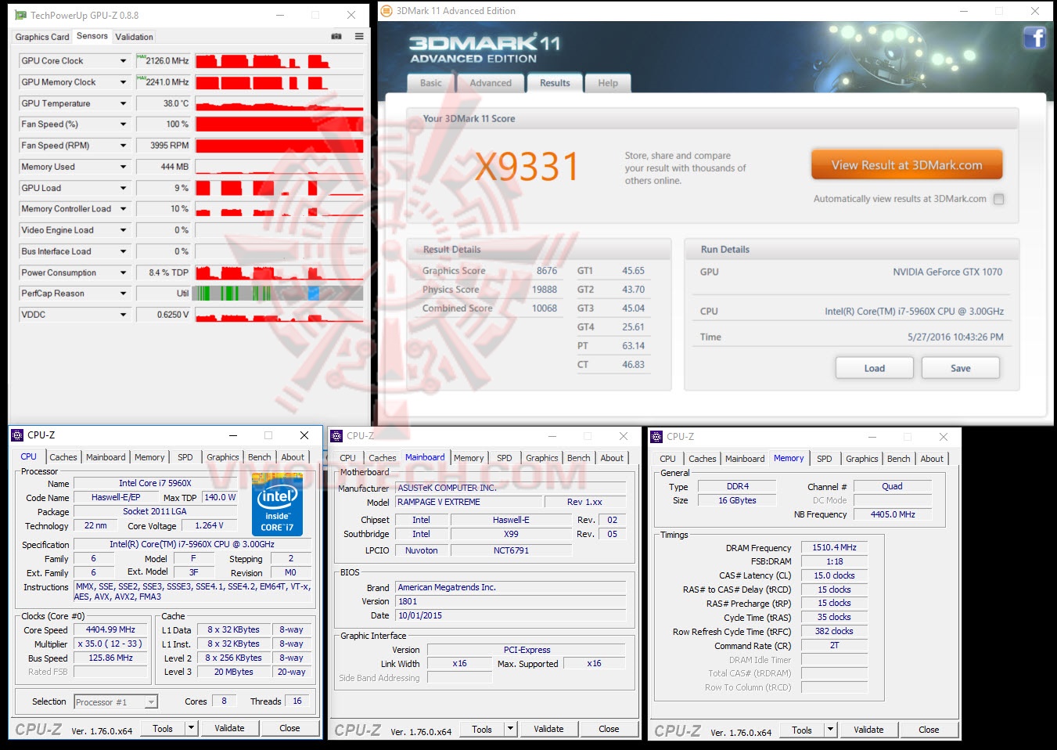The image size is (1057, 750).
Task: Expand the GPU Memory Clock sensor dropdown
Action: [123, 82]
